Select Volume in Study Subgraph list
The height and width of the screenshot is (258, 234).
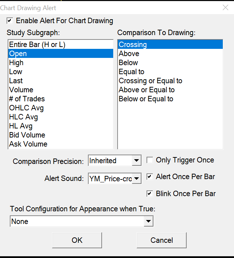21,90
